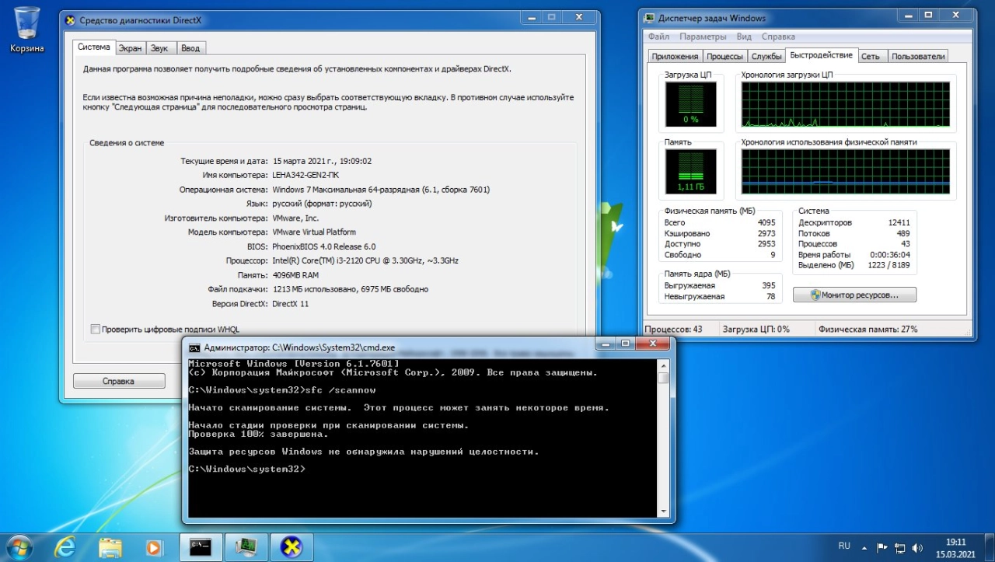Click status bar "Физическая память: 27%"

868,329
